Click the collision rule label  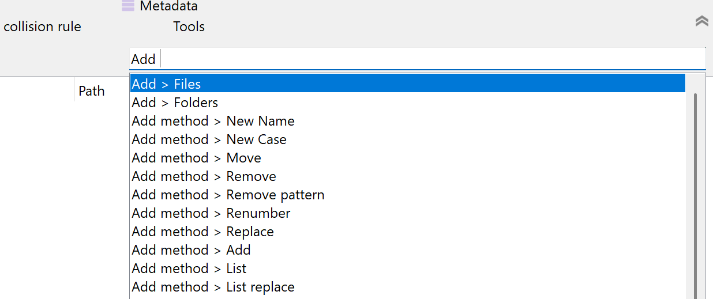click(42, 27)
